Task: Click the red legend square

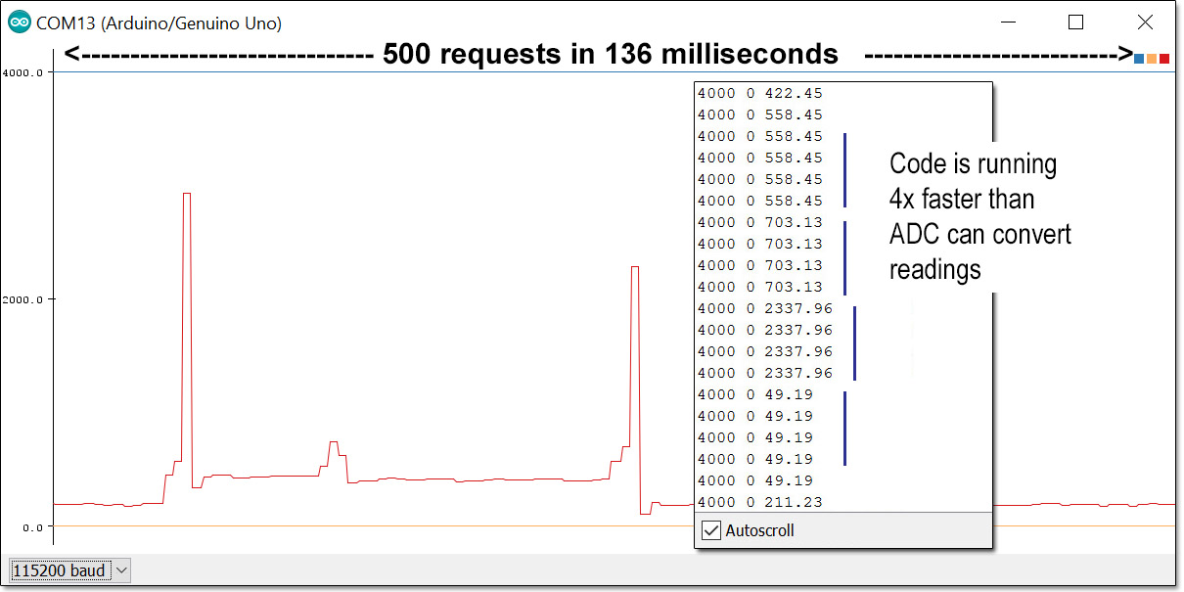Action: (1164, 59)
